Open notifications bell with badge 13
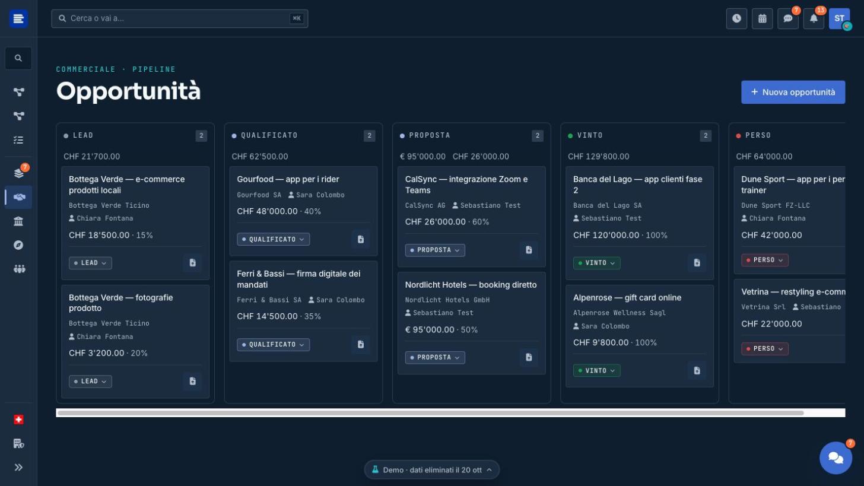864x486 pixels. pos(814,18)
